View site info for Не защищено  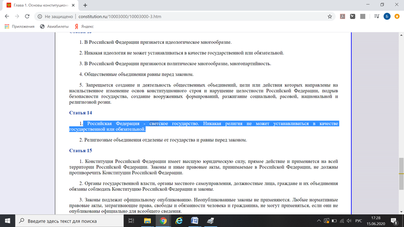40,17
